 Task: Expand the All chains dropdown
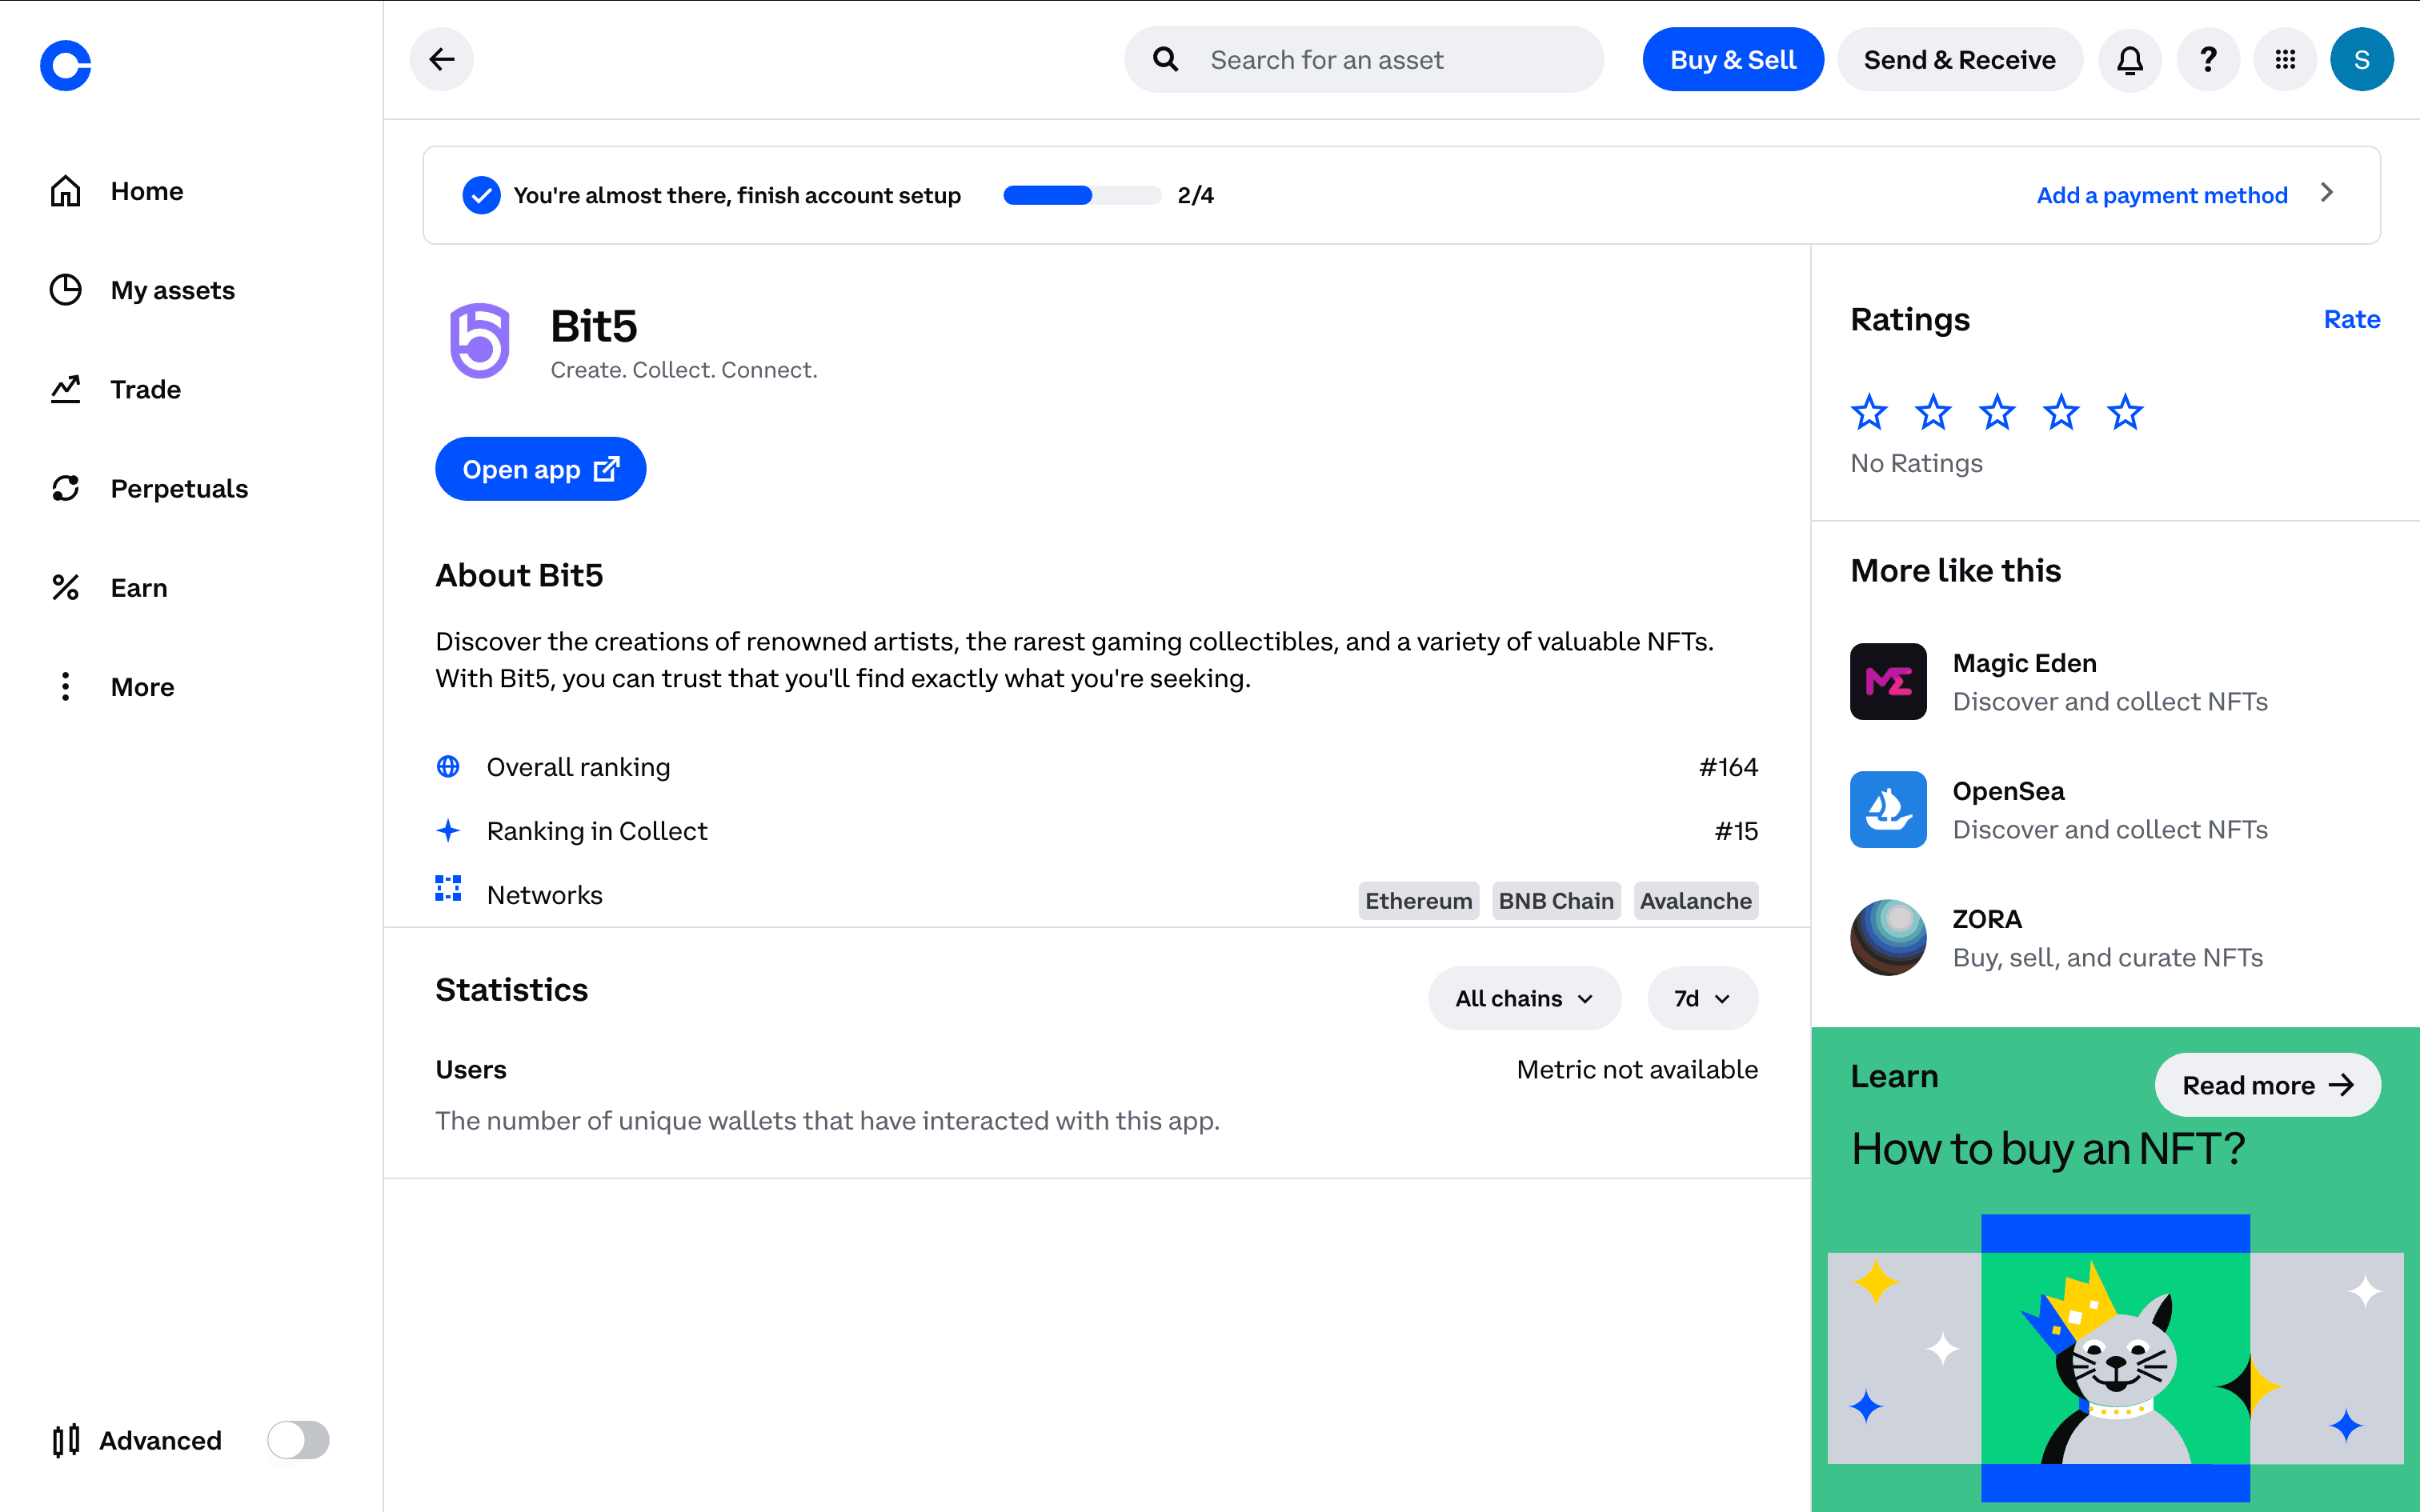1523,998
